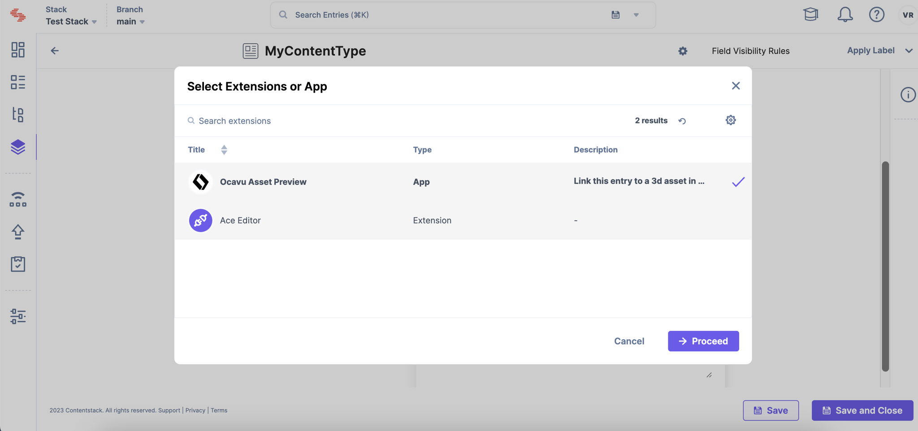
Task: Go back using the left arrow
Action: click(x=55, y=51)
